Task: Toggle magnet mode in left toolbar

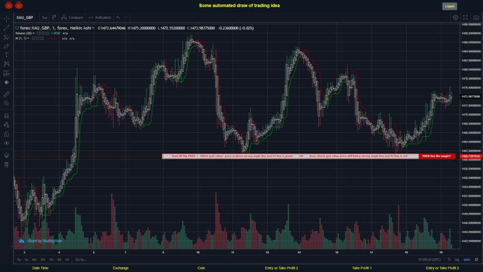Action: [x=6, y=116]
